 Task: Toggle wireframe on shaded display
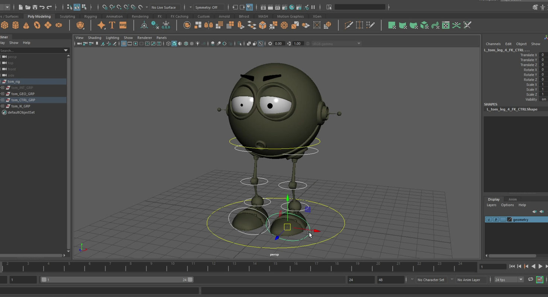click(x=185, y=44)
